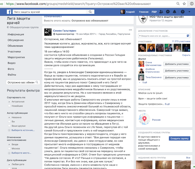195x169 pixels.
Task: Click the browser address bar URL
Action: [x=78, y=4]
